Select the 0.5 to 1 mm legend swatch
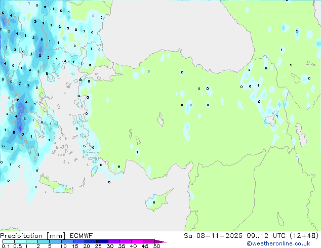321x248 pixels. point(20,241)
